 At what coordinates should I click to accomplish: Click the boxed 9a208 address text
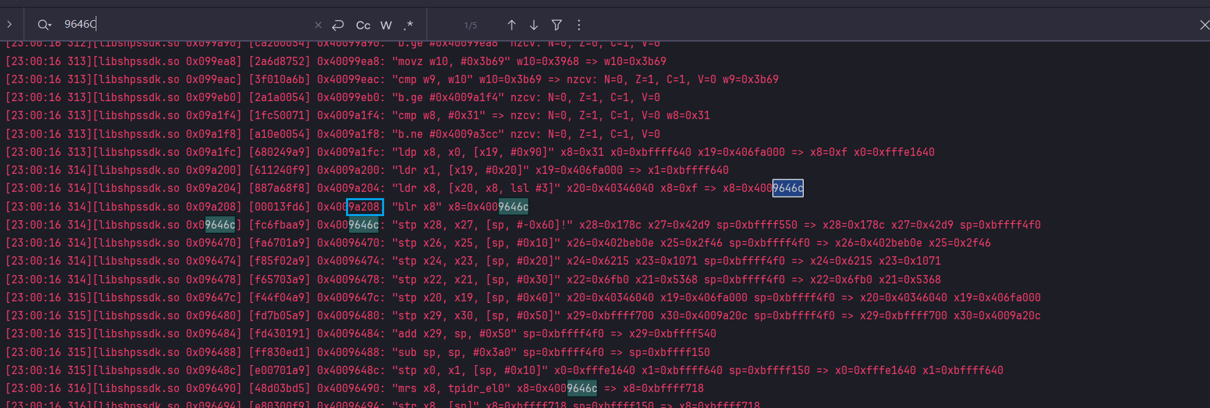[365, 206]
